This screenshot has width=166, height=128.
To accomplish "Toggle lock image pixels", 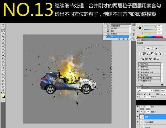I will [145, 94].
